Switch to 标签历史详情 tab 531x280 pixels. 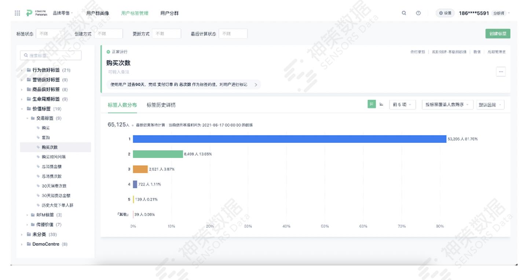pos(161,105)
